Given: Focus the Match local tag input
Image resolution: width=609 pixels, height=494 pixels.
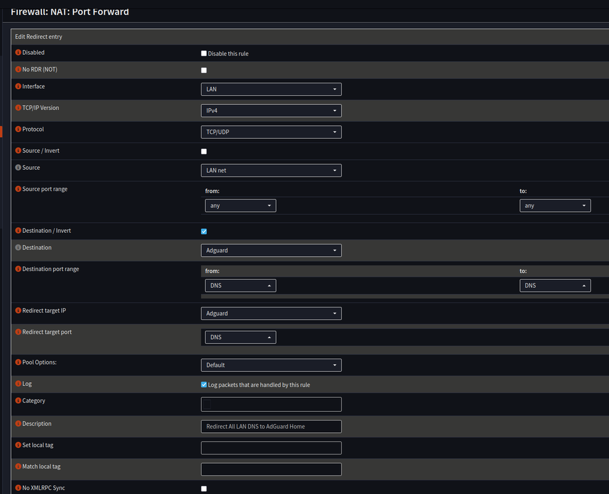Looking at the screenshot, I should (x=271, y=469).
